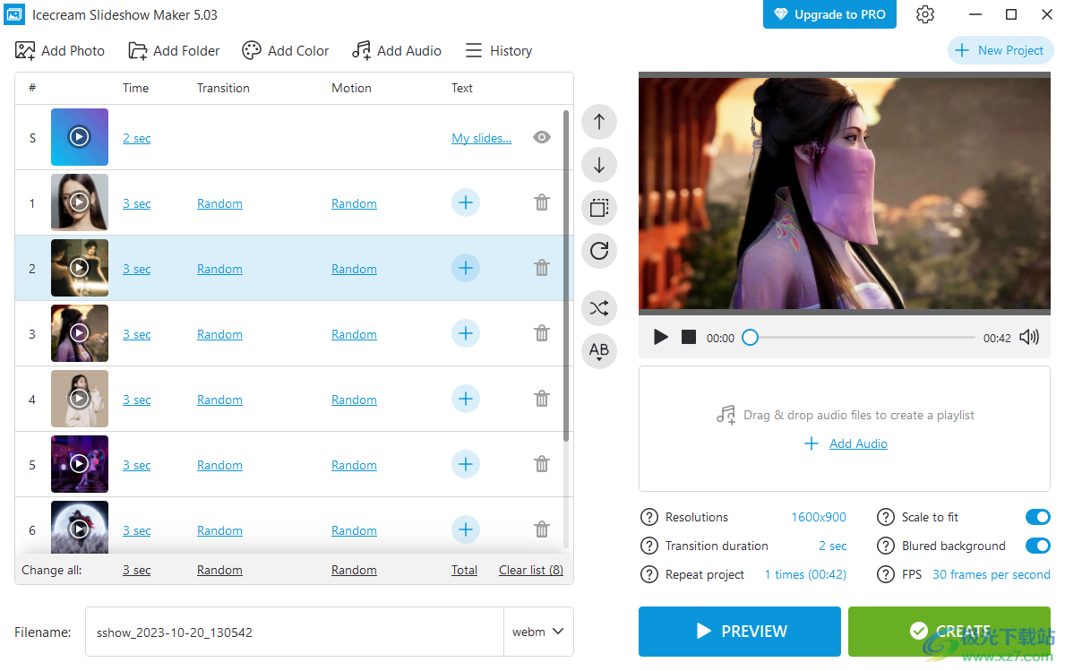Viewport: 1065px width, 671px height.
Task: Change slide 5 Motion Random setting
Action: click(x=354, y=465)
